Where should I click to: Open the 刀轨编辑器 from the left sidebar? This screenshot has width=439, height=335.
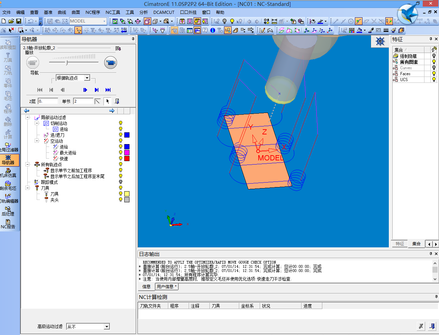pos(8,199)
